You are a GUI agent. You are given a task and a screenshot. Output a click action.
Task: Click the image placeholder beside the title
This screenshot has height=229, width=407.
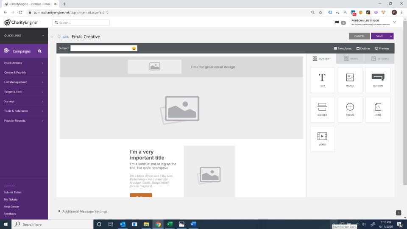(x=209, y=171)
